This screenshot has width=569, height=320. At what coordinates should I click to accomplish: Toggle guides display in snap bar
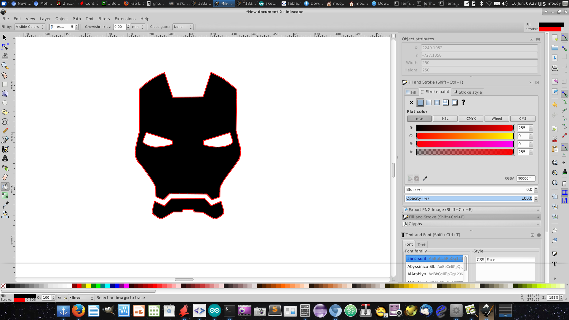tap(565, 201)
